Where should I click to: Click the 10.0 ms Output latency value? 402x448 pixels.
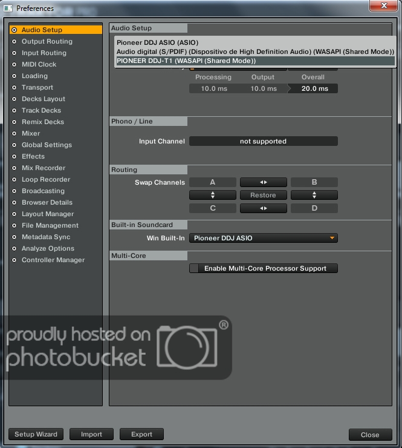coord(264,88)
